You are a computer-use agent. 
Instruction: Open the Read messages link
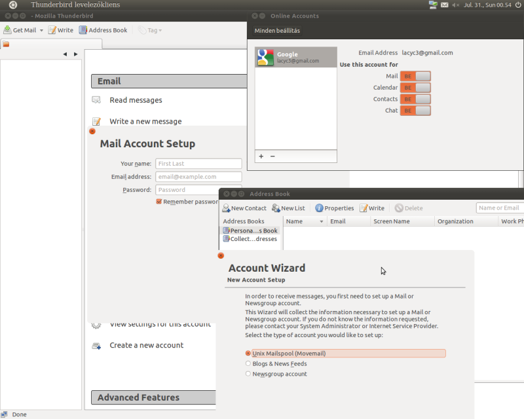(136, 100)
